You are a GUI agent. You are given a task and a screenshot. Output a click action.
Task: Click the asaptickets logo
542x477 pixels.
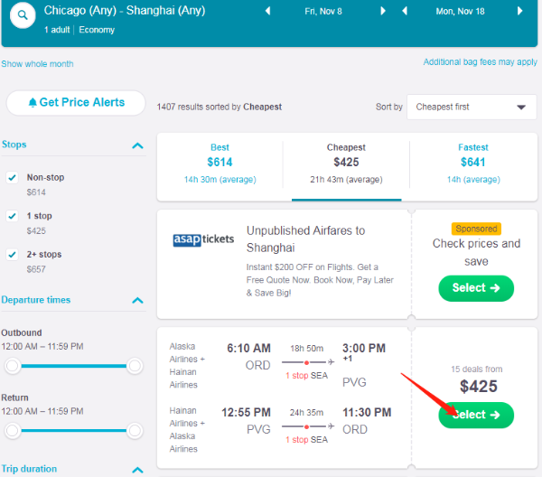(x=203, y=239)
